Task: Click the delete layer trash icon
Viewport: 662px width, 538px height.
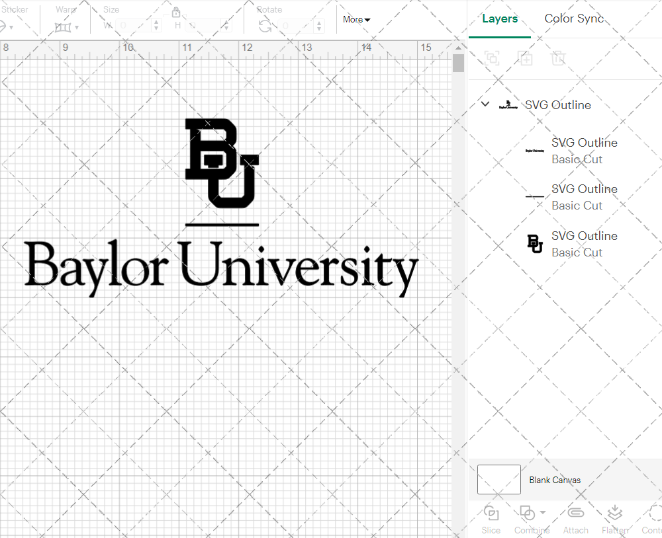Action: [559, 58]
